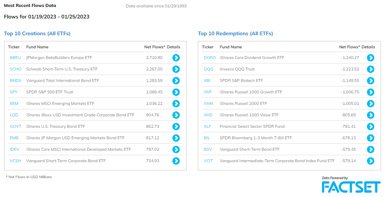Open the BIL ticker link
This screenshot has height=197, width=385.
(207, 138)
